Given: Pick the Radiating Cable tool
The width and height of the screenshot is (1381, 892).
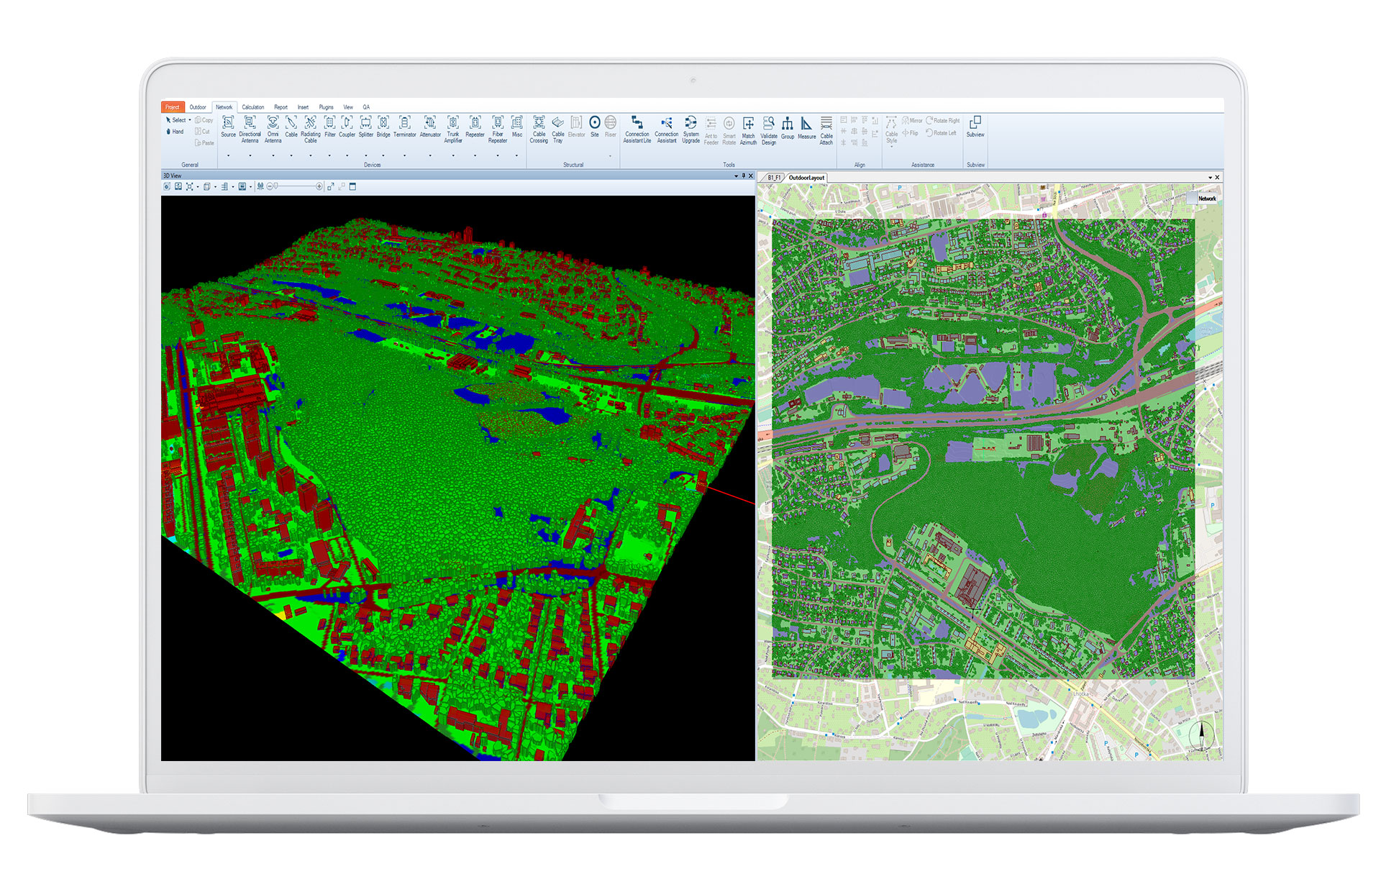Looking at the screenshot, I should click(310, 129).
